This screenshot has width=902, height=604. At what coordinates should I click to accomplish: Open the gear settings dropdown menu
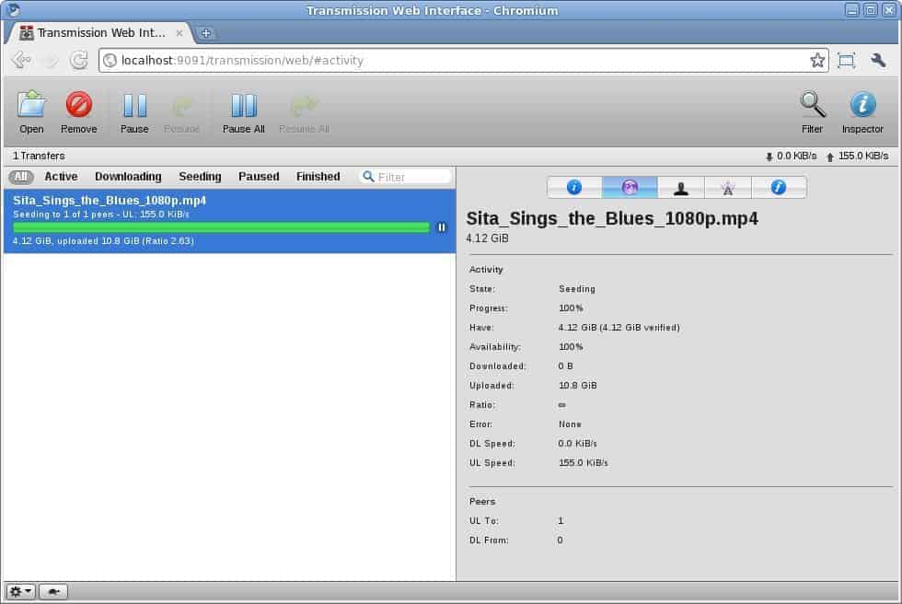(19, 591)
